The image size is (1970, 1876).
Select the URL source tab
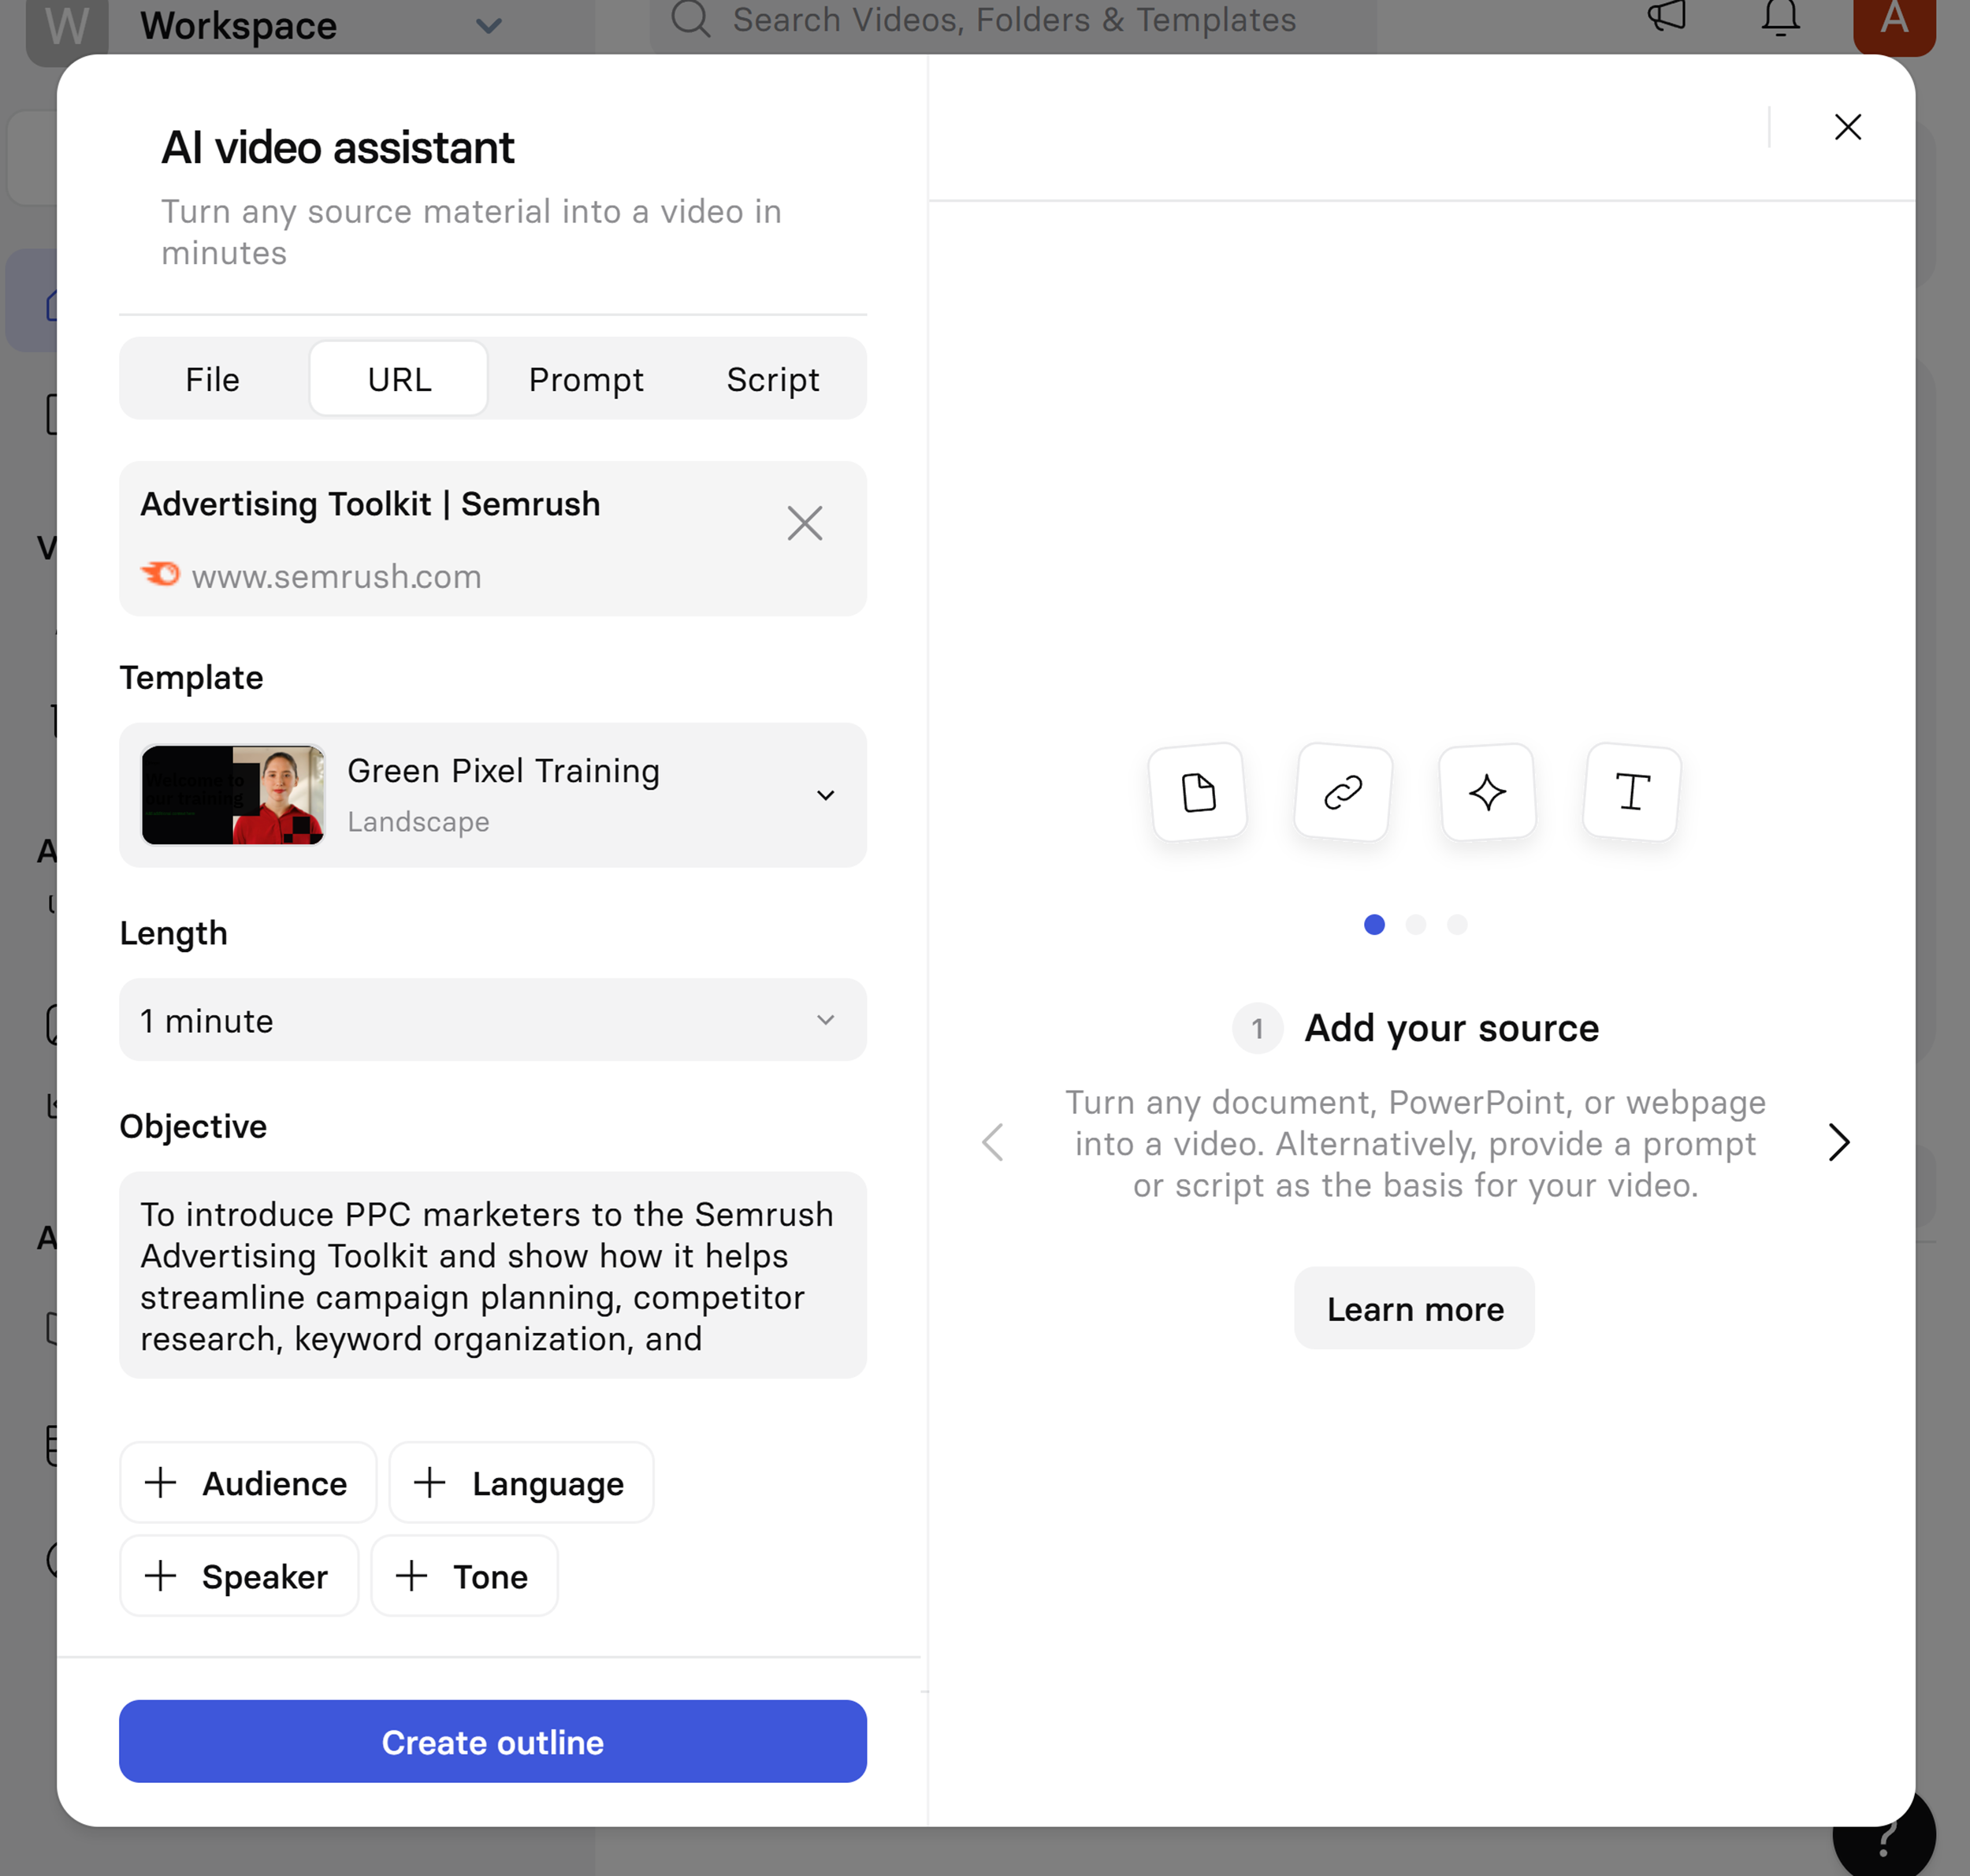click(399, 379)
